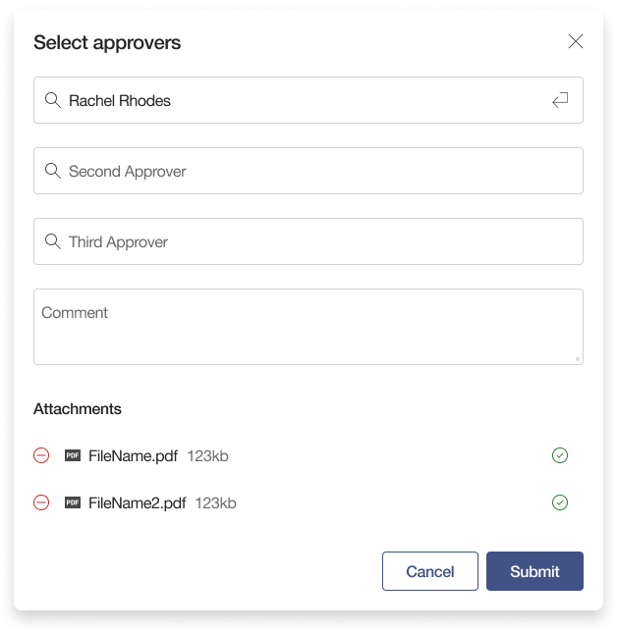Image resolution: width=617 pixels, height=632 pixels.
Task: Click the search icon in Second Approver field
Action: pyautogui.click(x=53, y=171)
